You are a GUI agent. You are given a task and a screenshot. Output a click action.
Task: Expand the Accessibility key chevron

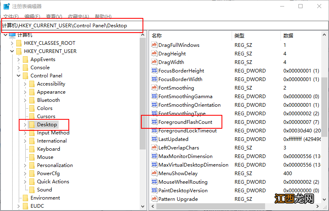pyautogui.click(x=25, y=84)
